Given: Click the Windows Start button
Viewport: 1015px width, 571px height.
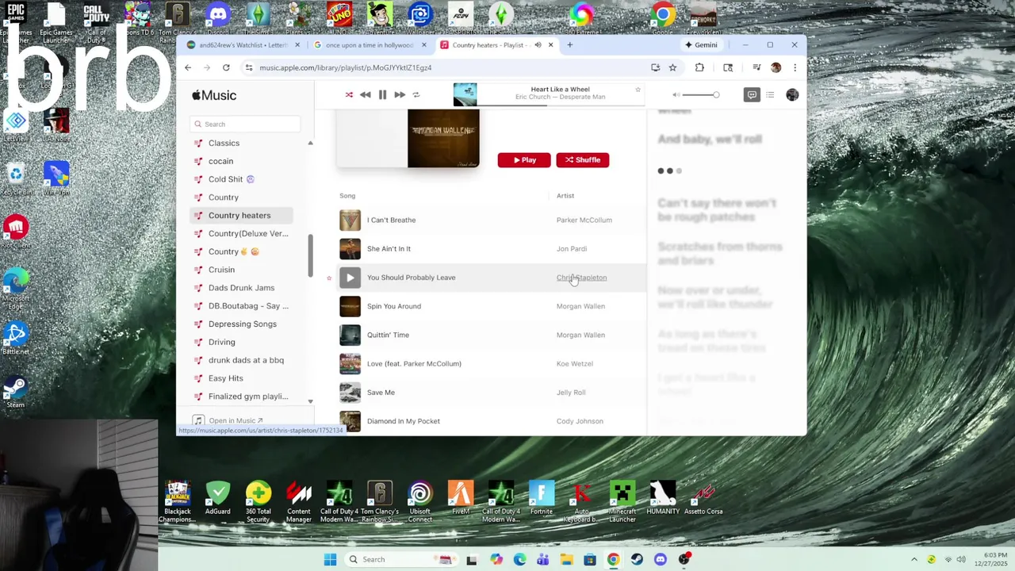Looking at the screenshot, I should (x=330, y=559).
